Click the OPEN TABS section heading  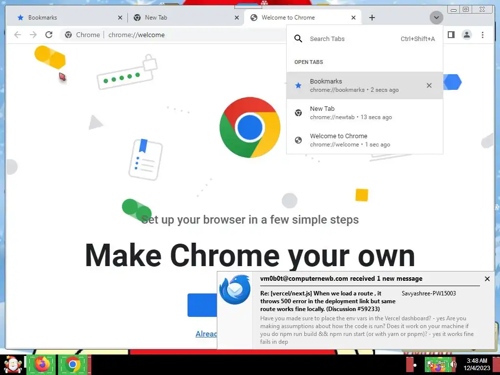[309, 62]
